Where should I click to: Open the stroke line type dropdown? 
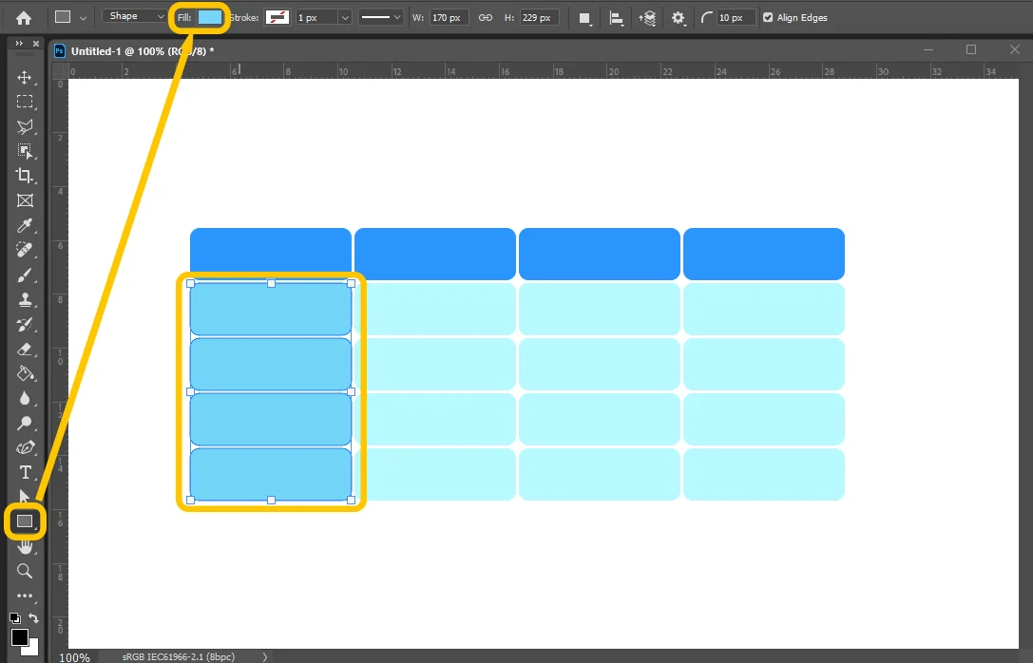(380, 18)
